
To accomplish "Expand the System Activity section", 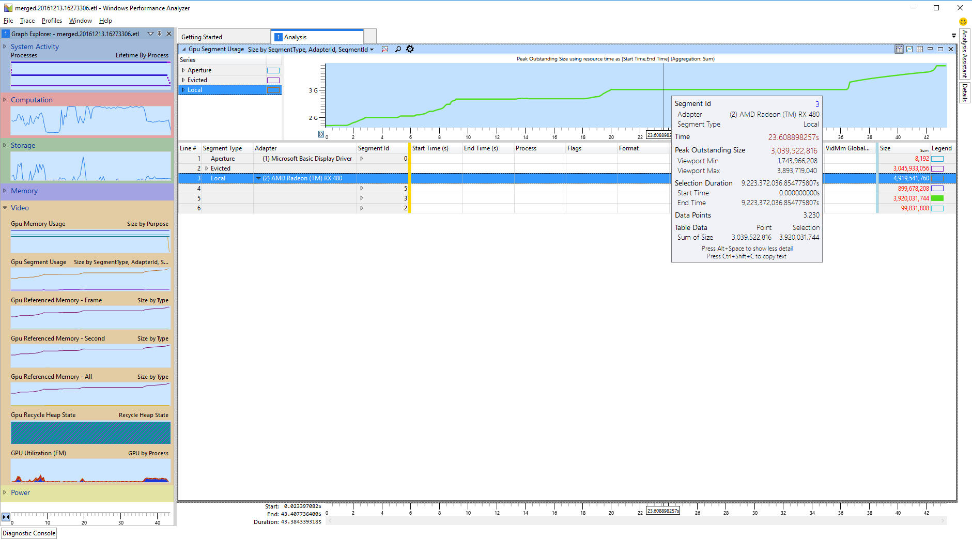I will coord(5,47).
